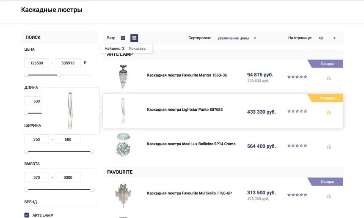Image resolution: width=364 pixels, height=218 pixels.
Task: Open Каскадная люстра Favourite Multivello 1156-8P
Action: (x=189, y=193)
